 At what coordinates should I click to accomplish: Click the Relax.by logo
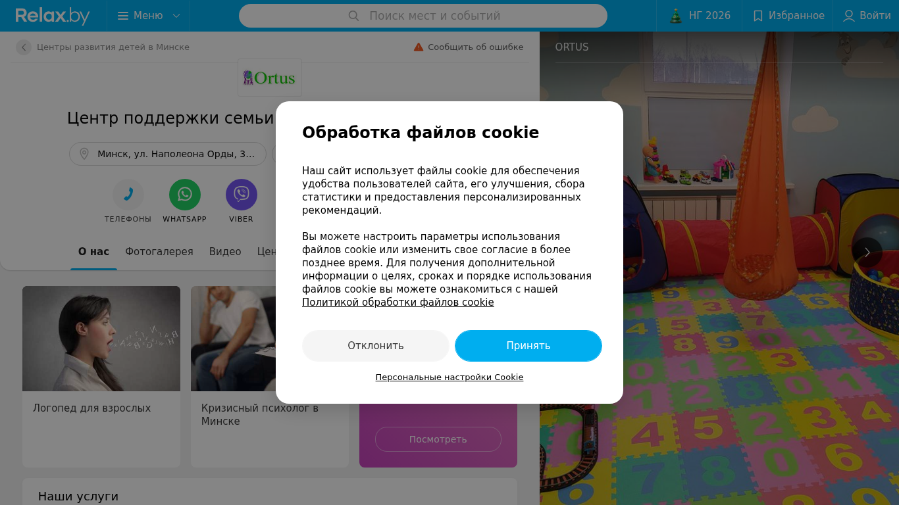coord(53,16)
